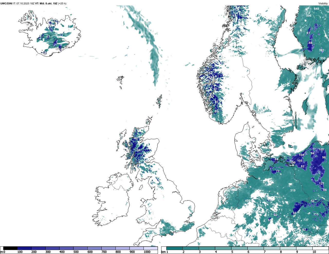Click the '100' visibility value near the Baltic coast

[x=293, y=163]
